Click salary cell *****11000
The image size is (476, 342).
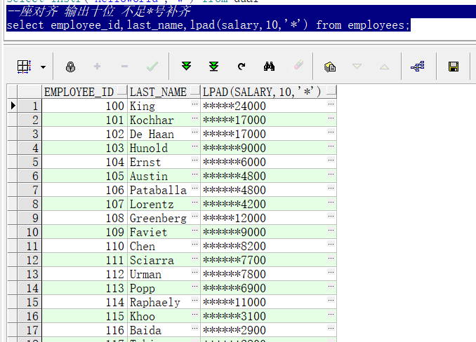click(268, 302)
